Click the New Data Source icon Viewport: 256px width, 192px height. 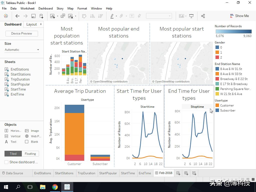pyautogui.click(x=41, y=16)
